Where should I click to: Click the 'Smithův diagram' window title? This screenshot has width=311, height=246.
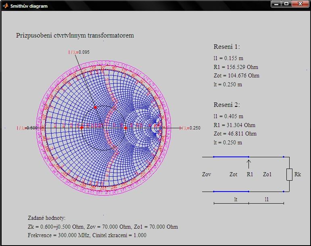pos(29,6)
